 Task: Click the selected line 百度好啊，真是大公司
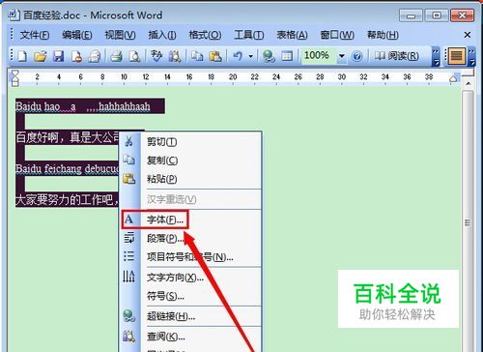coord(68,137)
